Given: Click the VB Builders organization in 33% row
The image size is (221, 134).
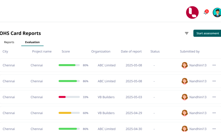Looking at the screenshot, I should (x=106, y=97).
